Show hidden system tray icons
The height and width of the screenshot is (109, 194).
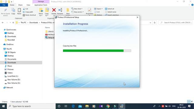(x=159, y=106)
